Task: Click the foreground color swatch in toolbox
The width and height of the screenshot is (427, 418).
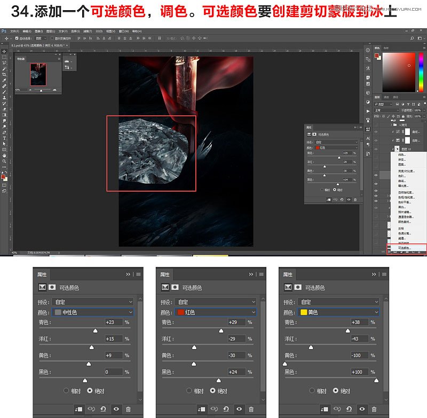Action: (3, 177)
